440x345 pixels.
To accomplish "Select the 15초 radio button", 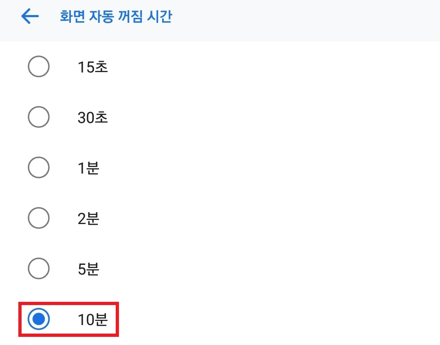I will coord(39,66).
